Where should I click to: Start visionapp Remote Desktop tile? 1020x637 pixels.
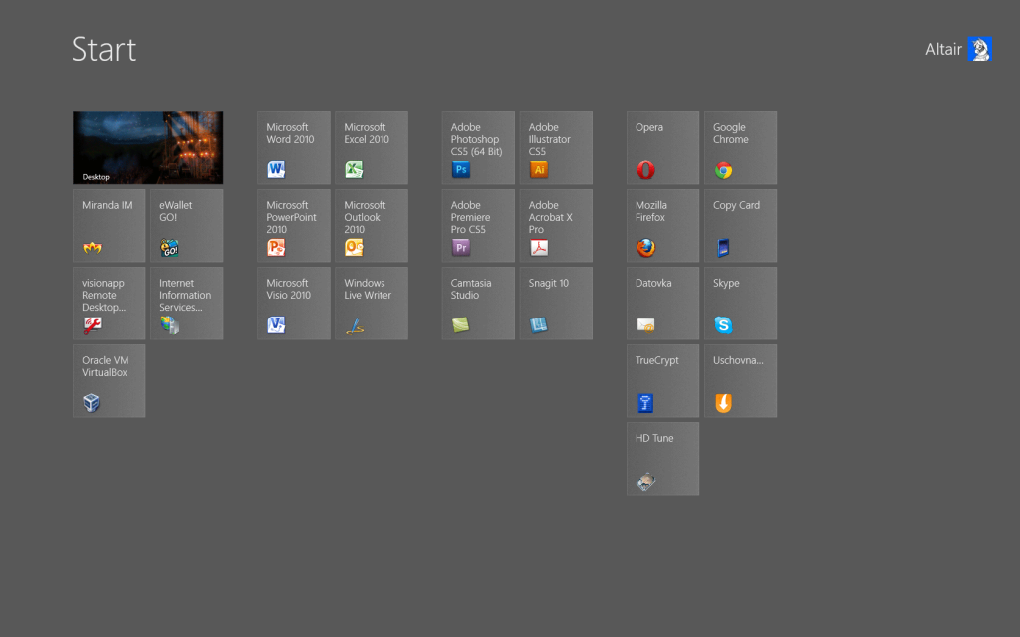point(110,303)
